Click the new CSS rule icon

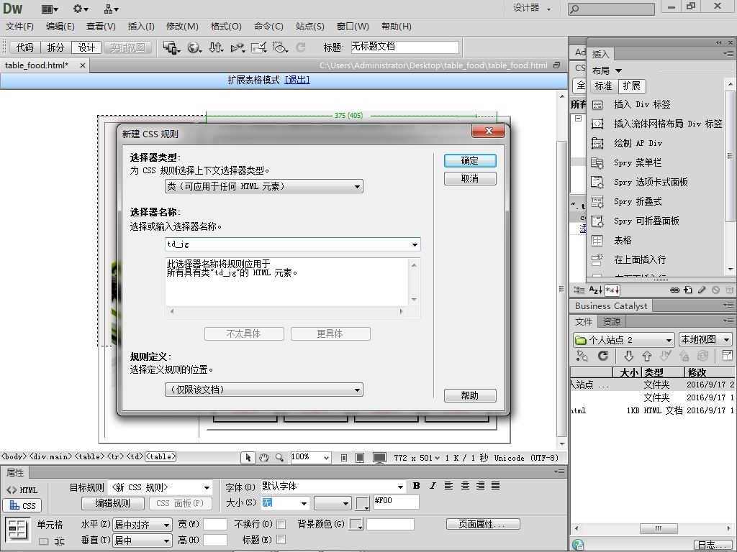[688, 290]
